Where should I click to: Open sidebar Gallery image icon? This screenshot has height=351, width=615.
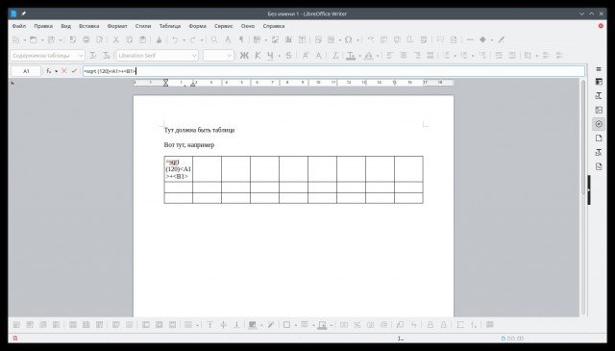coord(599,110)
